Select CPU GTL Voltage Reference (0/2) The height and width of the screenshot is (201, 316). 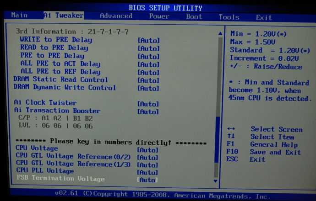tap(73, 156)
